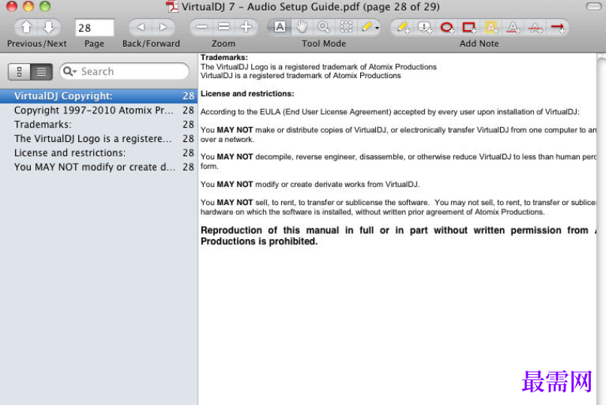Go back in view history
The height and width of the screenshot is (405, 606).
[141, 27]
